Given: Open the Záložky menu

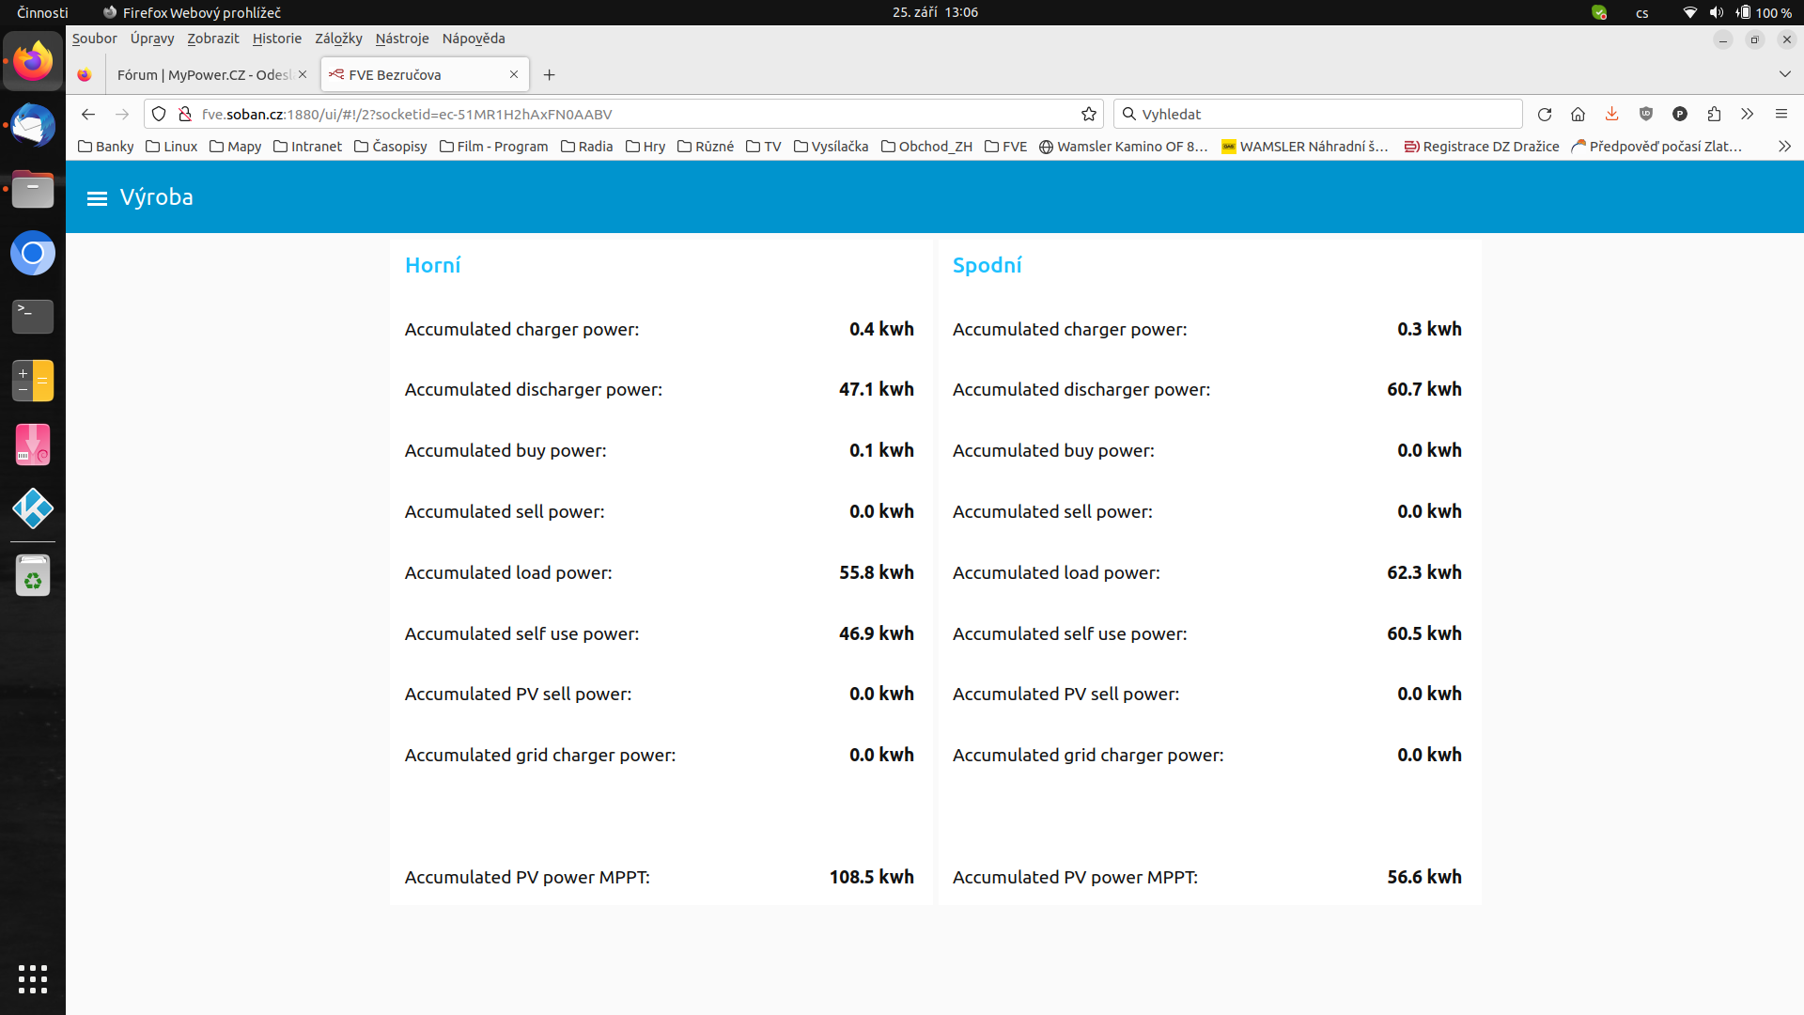Looking at the screenshot, I should pos(338,39).
